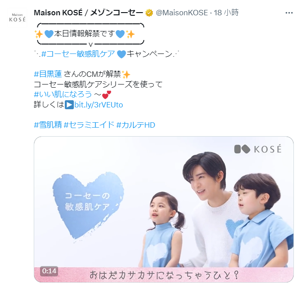Open the #セラミエイド hashtag
Image resolution: width=302 pixels, height=289 pixels.
[x=89, y=125]
